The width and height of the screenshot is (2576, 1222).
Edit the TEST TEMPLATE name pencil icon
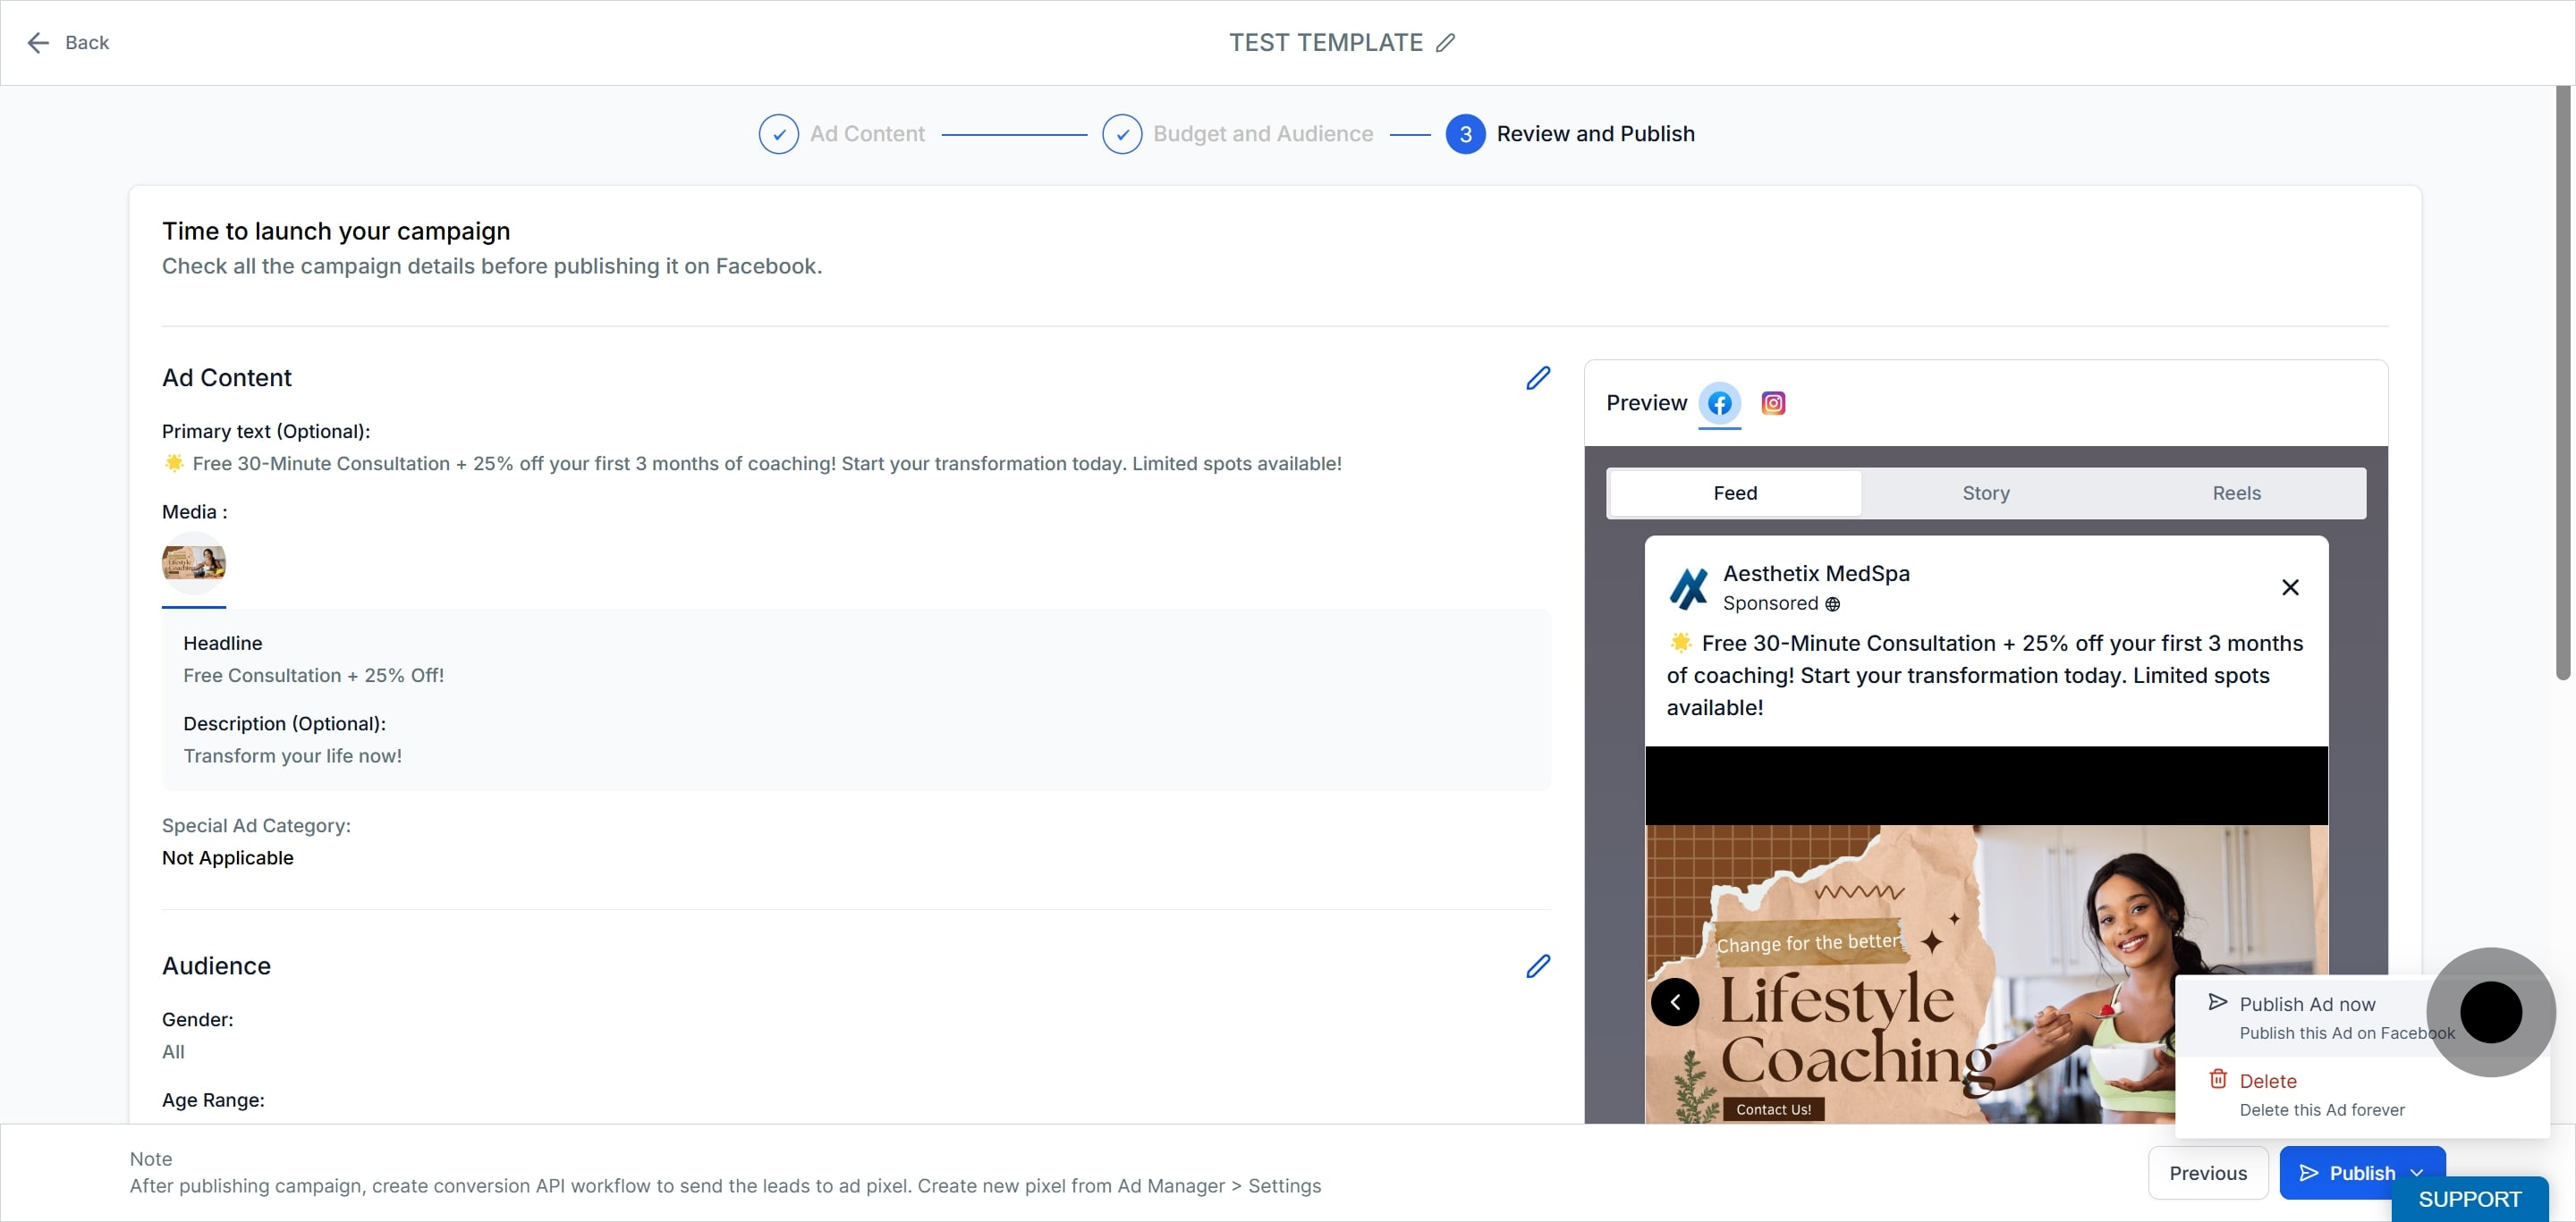(x=1445, y=43)
